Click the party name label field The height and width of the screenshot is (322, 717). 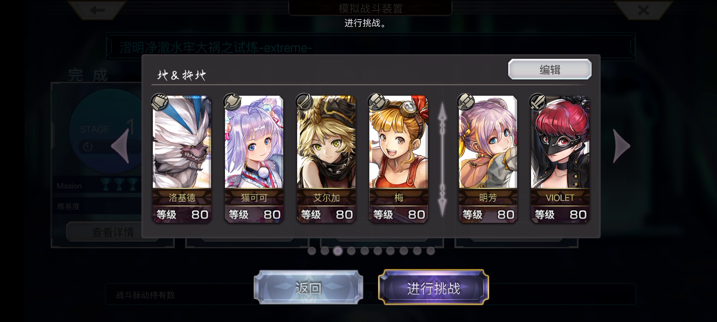[x=181, y=75]
